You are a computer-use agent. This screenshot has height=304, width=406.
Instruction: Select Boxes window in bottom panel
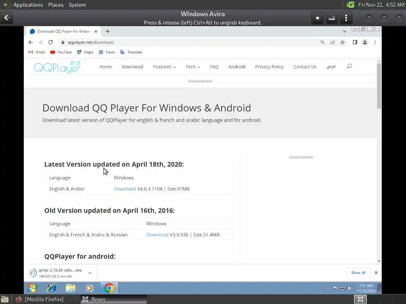tap(113, 299)
